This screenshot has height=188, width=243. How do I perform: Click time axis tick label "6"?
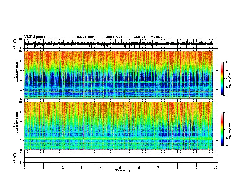point(139,168)
